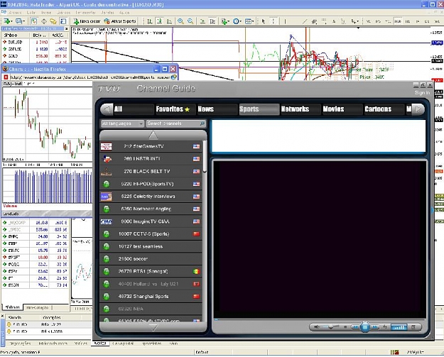Image resolution: width=444 pixels, height=357 pixels.
Task: Select channel 5220 HI-POD (SportsTV)
Action: [151, 184]
